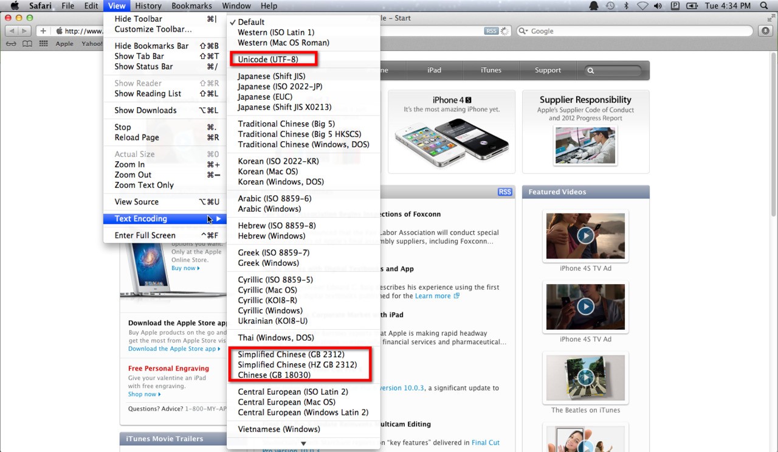Go to the Support tab
This screenshot has width=778, height=452.
point(548,71)
